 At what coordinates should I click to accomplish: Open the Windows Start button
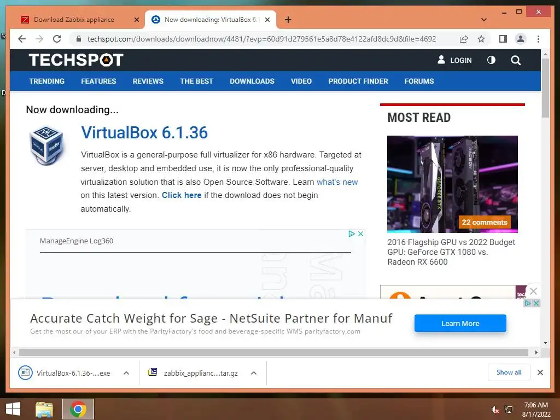click(x=13, y=409)
